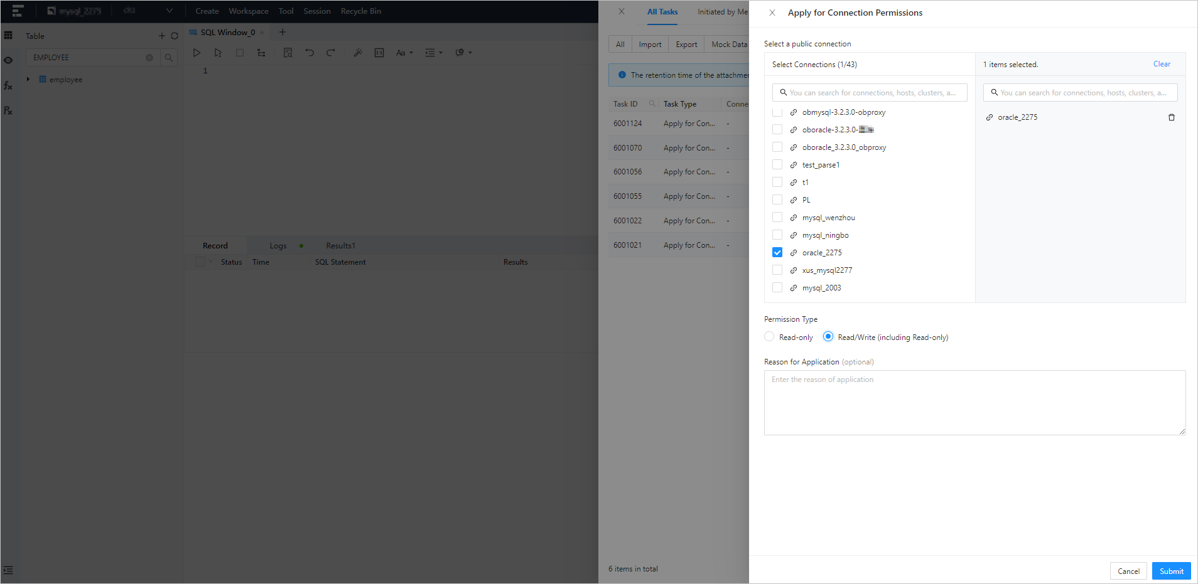Format the SQL using the magic wand icon
1198x584 pixels.
pyautogui.click(x=358, y=53)
